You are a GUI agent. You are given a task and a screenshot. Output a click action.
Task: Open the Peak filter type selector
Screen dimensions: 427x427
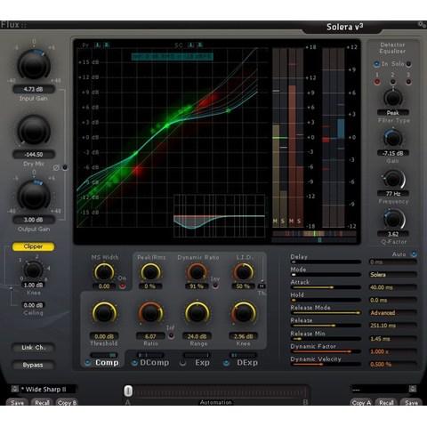[x=393, y=113]
